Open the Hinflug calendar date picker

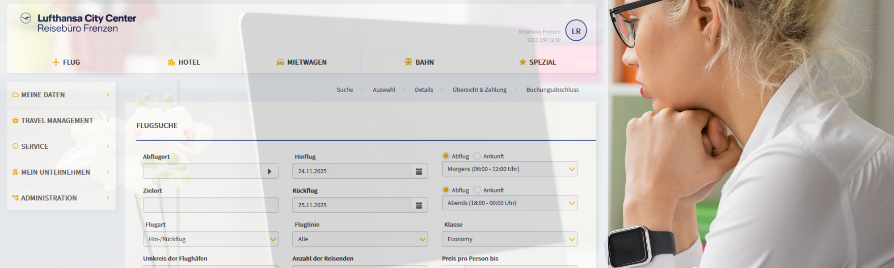(419, 172)
